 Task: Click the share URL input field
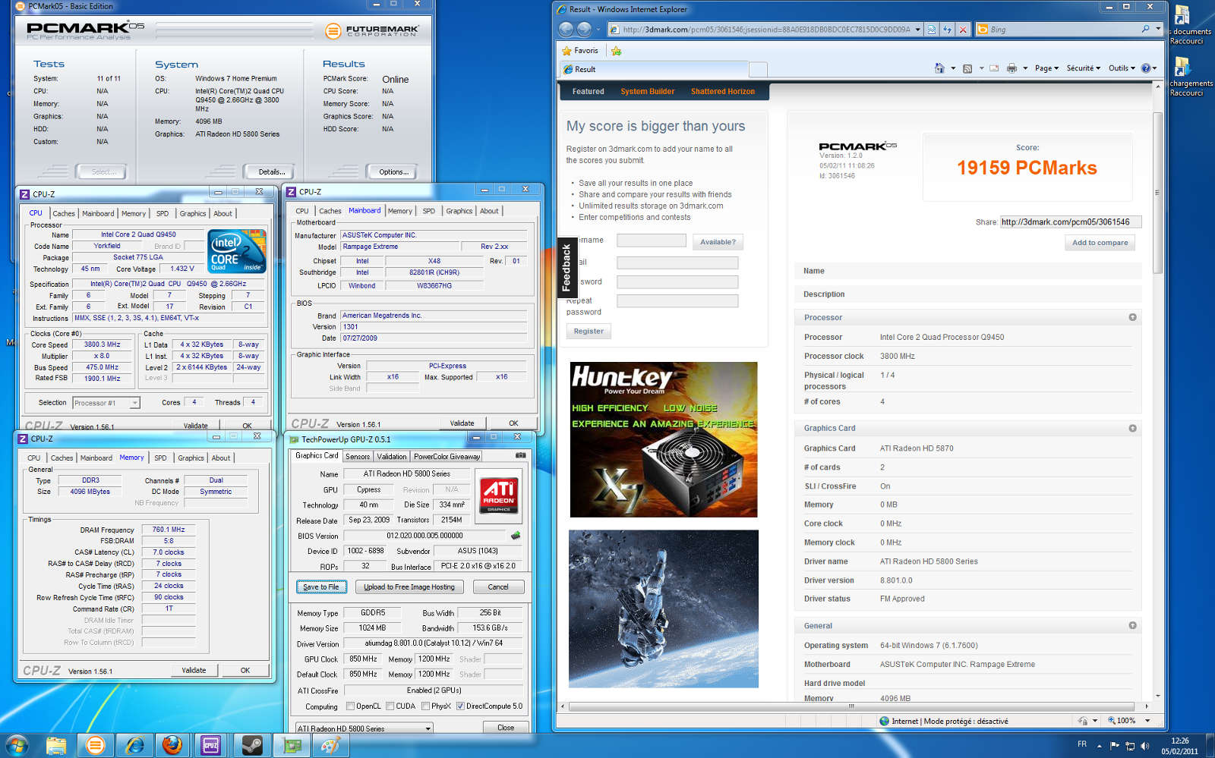(x=1071, y=222)
